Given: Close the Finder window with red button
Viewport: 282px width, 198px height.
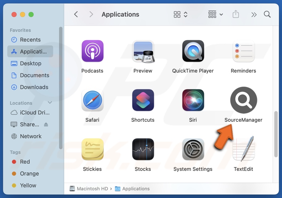Looking at the screenshot, I should point(14,14).
